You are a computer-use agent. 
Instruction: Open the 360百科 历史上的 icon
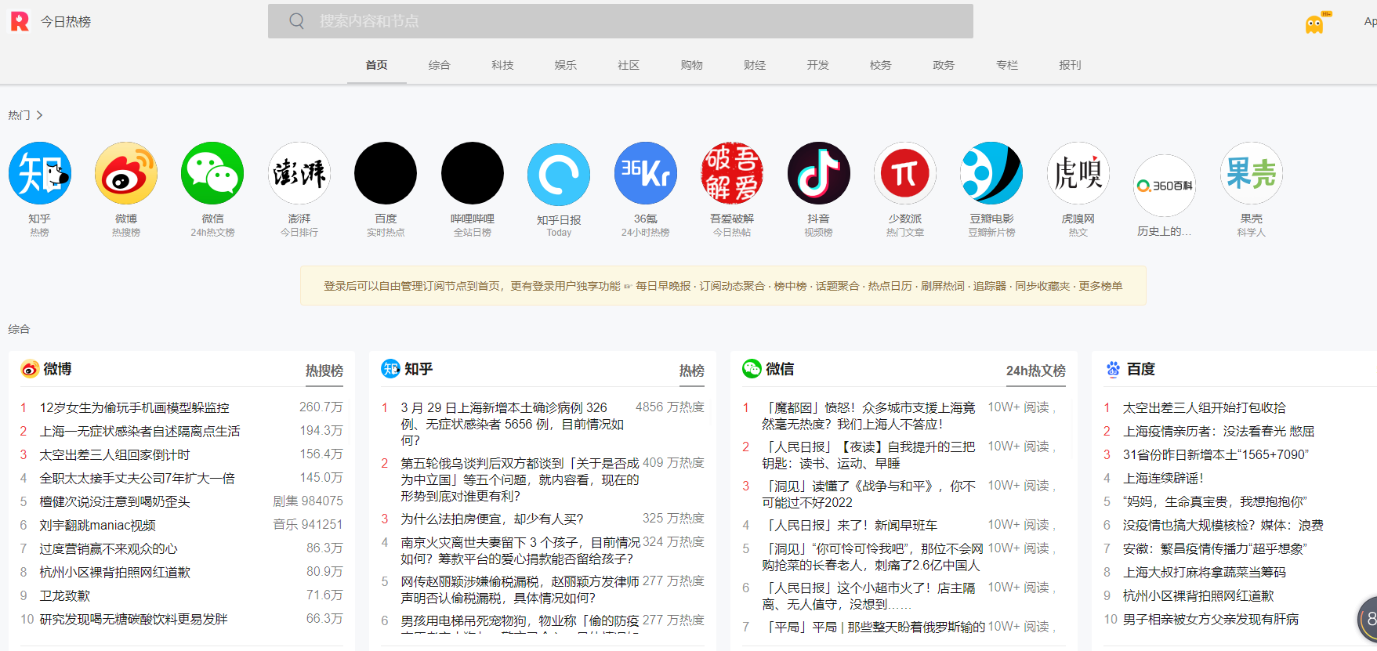tap(1165, 186)
